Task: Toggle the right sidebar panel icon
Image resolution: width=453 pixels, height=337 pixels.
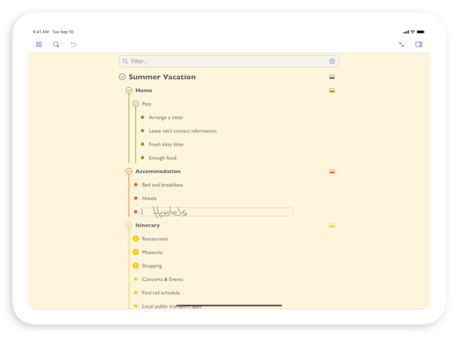Action: point(419,44)
